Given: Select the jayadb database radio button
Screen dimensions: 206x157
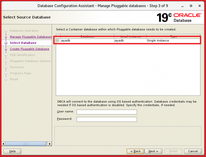Looking at the screenshot, I should pyautogui.click(x=58, y=41).
